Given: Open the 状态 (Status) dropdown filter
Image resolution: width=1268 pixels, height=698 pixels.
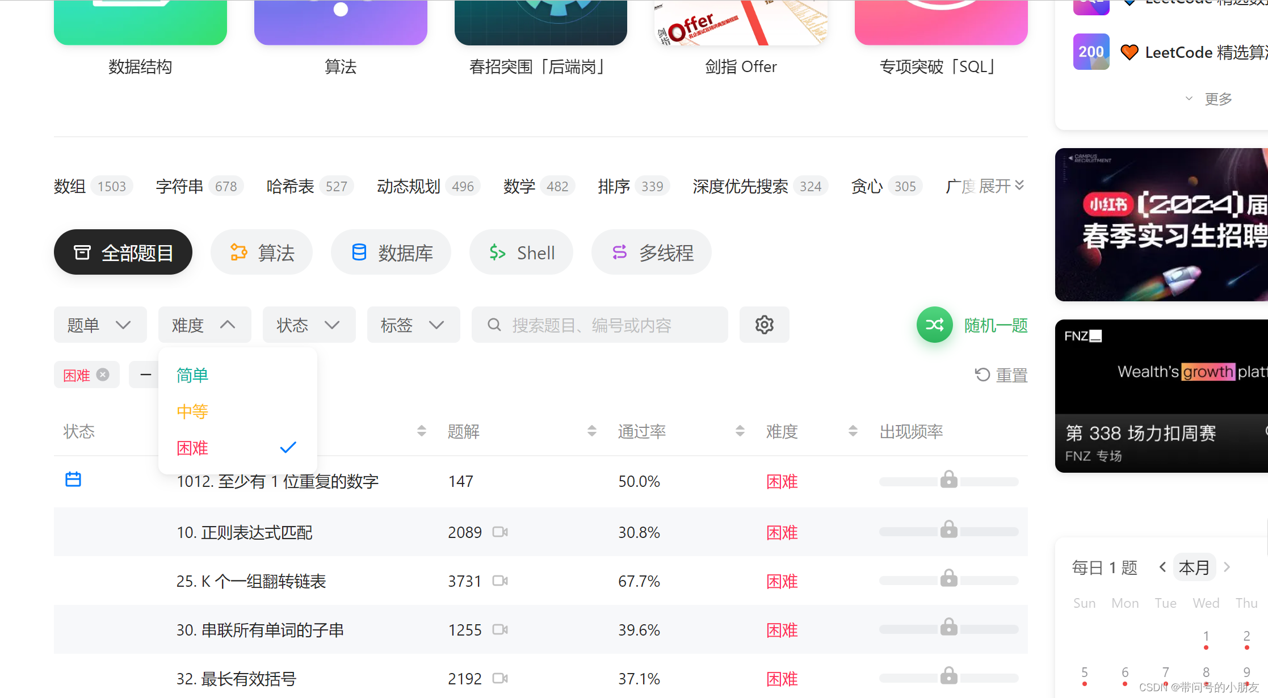Looking at the screenshot, I should click(x=307, y=325).
